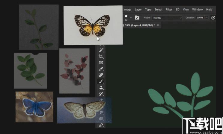Select the Clone Stamp tool
This screenshot has height=134, width=223.
pos(101,88)
